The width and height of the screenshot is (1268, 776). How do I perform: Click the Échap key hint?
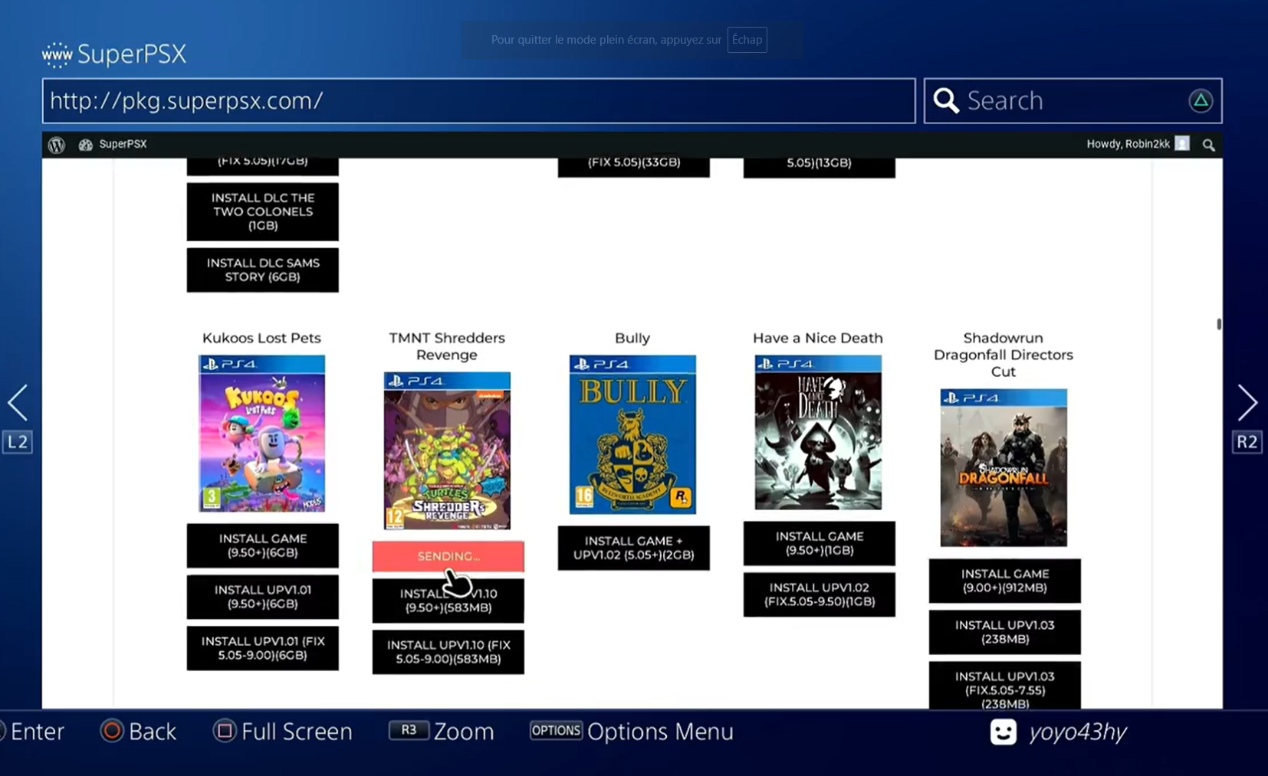point(747,40)
